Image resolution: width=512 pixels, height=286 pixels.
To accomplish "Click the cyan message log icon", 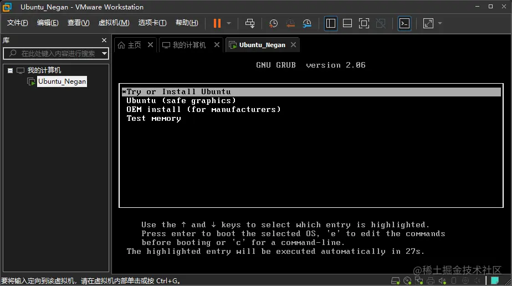I will pyautogui.click(x=495, y=280).
